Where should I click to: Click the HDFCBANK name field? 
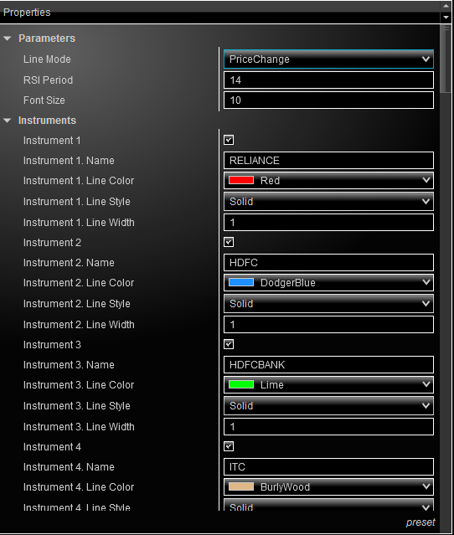[x=328, y=365]
